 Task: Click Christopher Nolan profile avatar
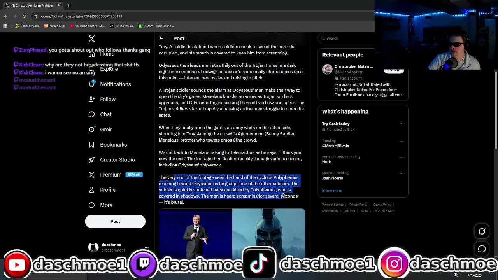click(x=327, y=69)
